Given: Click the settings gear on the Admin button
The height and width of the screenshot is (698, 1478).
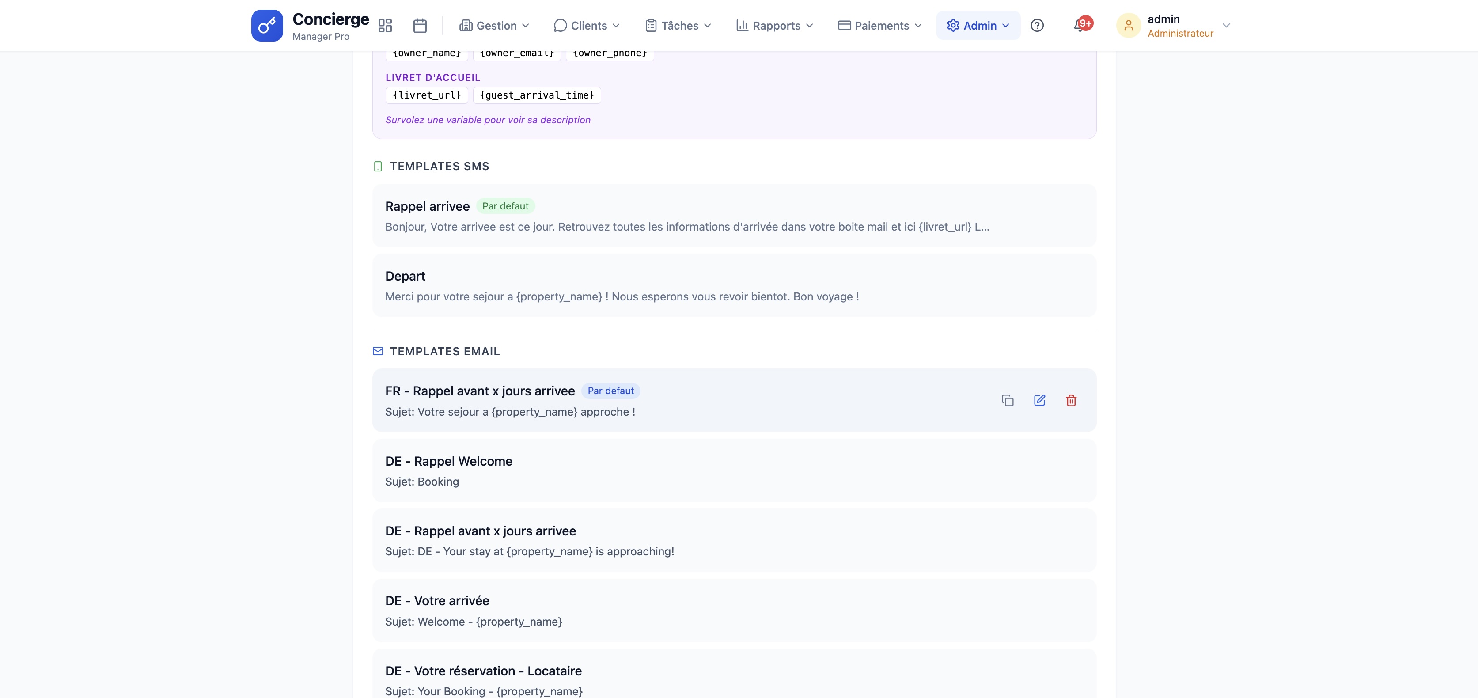Looking at the screenshot, I should click(x=952, y=25).
